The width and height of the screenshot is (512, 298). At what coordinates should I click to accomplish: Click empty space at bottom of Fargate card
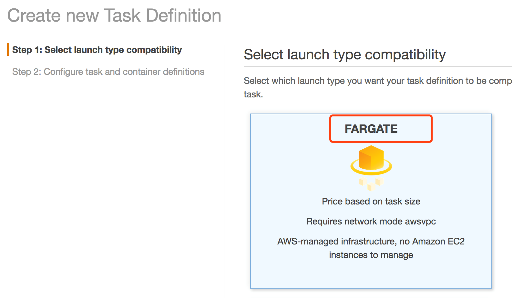371,276
